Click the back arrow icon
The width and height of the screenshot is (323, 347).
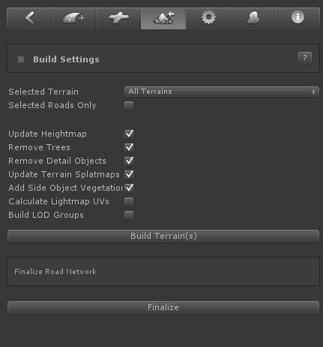coord(29,18)
